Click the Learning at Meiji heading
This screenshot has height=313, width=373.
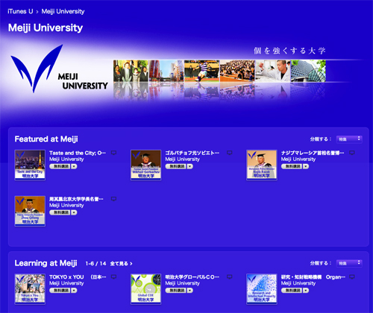[46, 263]
